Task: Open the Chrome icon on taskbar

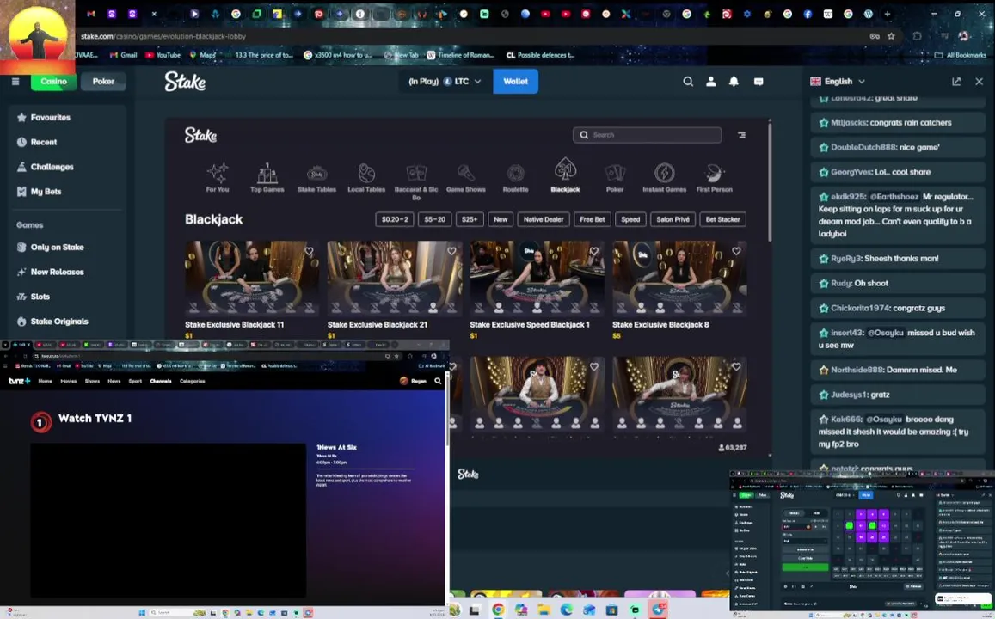Action: (498, 610)
